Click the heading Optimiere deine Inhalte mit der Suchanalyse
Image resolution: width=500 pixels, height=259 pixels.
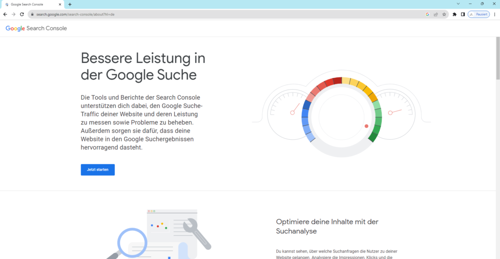pos(327,226)
